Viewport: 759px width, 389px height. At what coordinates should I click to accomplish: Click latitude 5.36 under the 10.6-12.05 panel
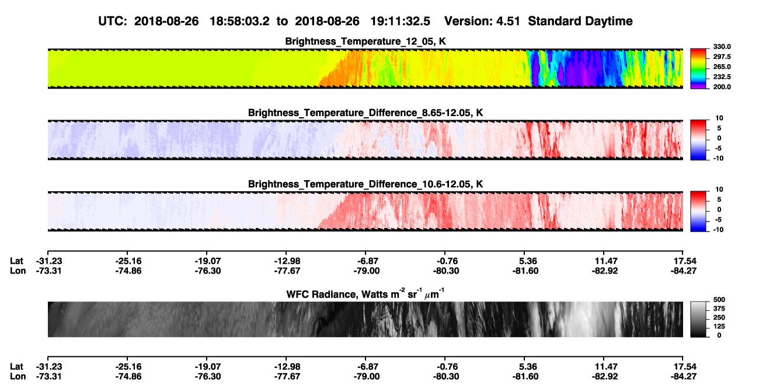coord(527,261)
